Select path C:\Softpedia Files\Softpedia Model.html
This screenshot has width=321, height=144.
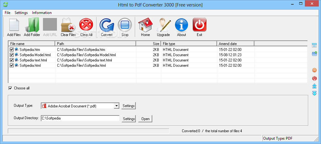coord(86,55)
